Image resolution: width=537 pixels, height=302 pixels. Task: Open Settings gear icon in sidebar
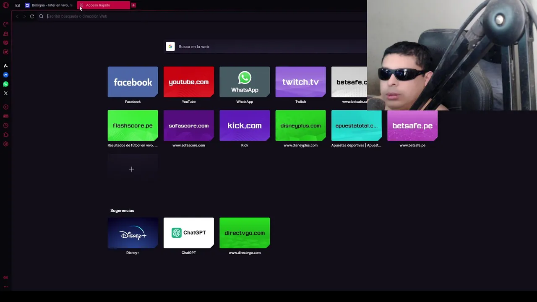click(x=6, y=144)
